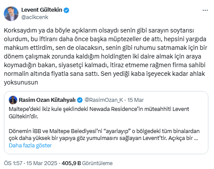
Task: Open the three-dot more options menu
Action: (205, 10)
